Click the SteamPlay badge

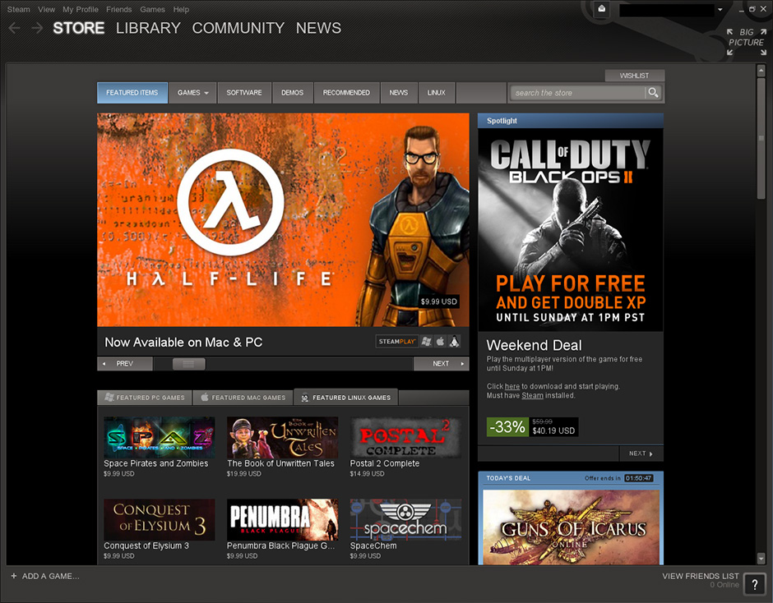pyautogui.click(x=397, y=342)
